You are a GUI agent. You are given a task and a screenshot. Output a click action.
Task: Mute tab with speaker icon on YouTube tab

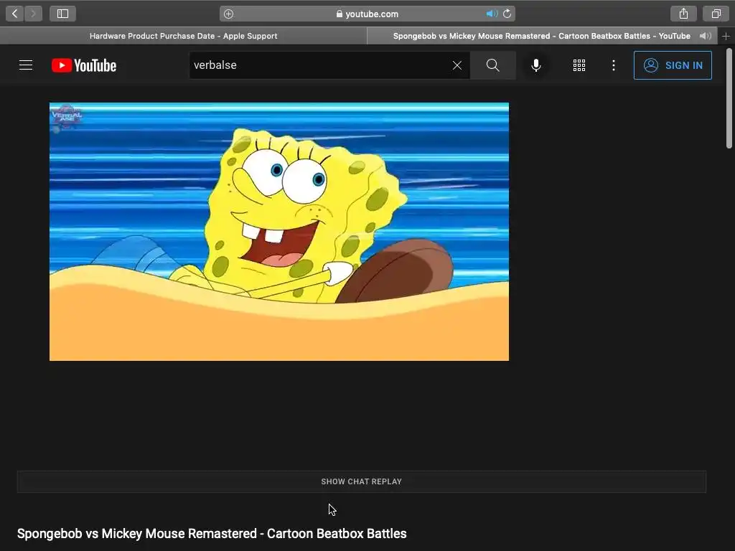[x=705, y=36]
